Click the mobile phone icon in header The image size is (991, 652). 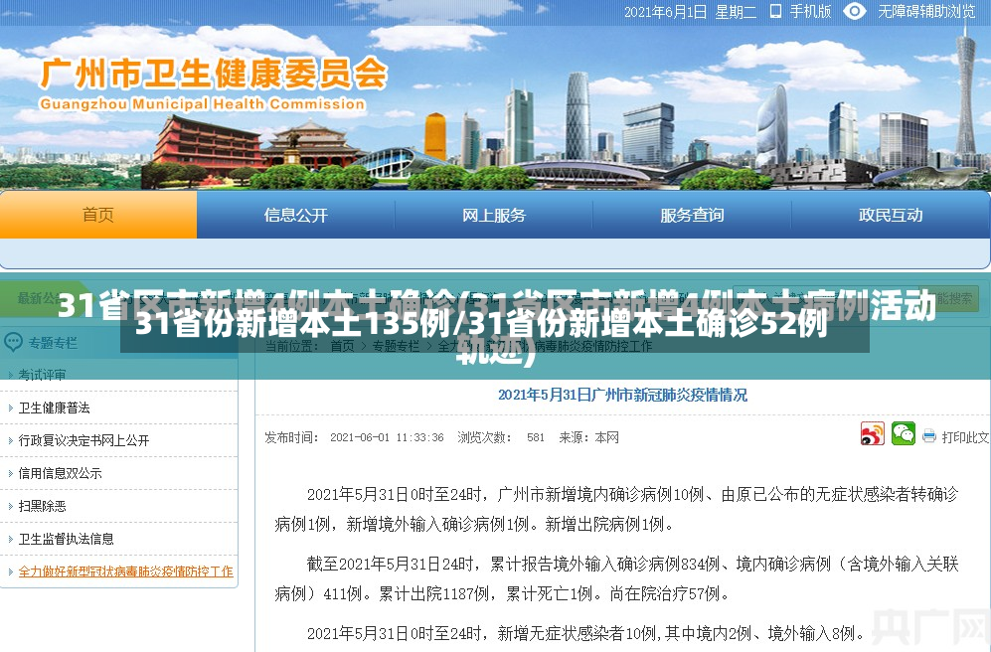click(x=775, y=11)
